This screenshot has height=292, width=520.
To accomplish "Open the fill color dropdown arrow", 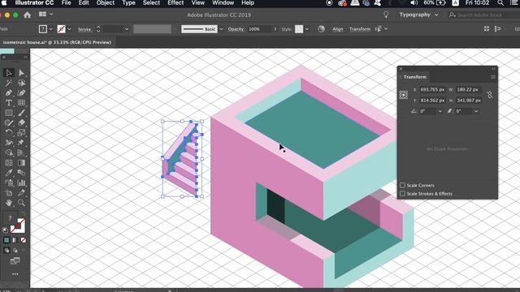I will tap(50, 29).
